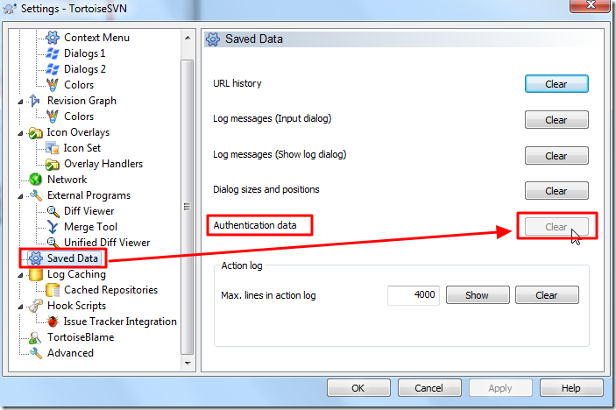
Task: Click the Colors icon under Dialogs 2
Action: (53, 85)
